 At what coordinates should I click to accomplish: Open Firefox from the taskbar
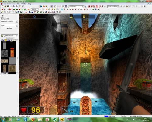(33, 120)
